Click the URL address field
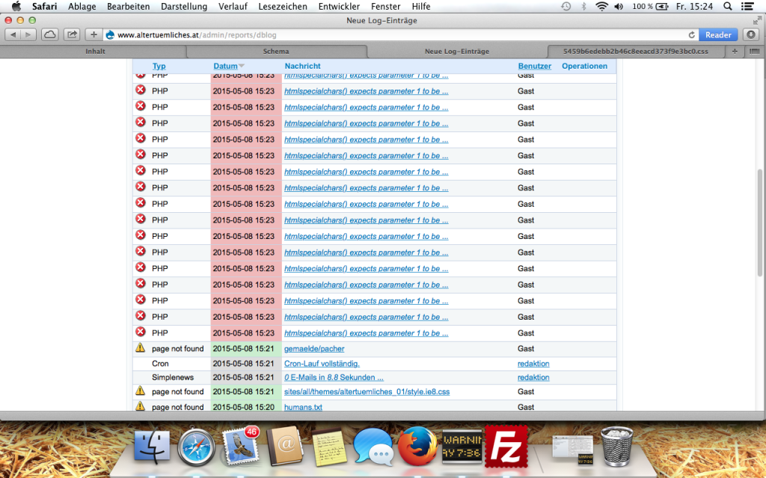This screenshot has width=766, height=478. click(396, 35)
